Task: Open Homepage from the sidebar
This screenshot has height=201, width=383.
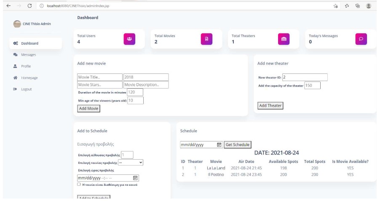Action: 29,78
